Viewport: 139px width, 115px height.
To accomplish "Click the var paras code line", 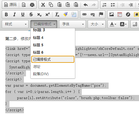I will [56, 86].
